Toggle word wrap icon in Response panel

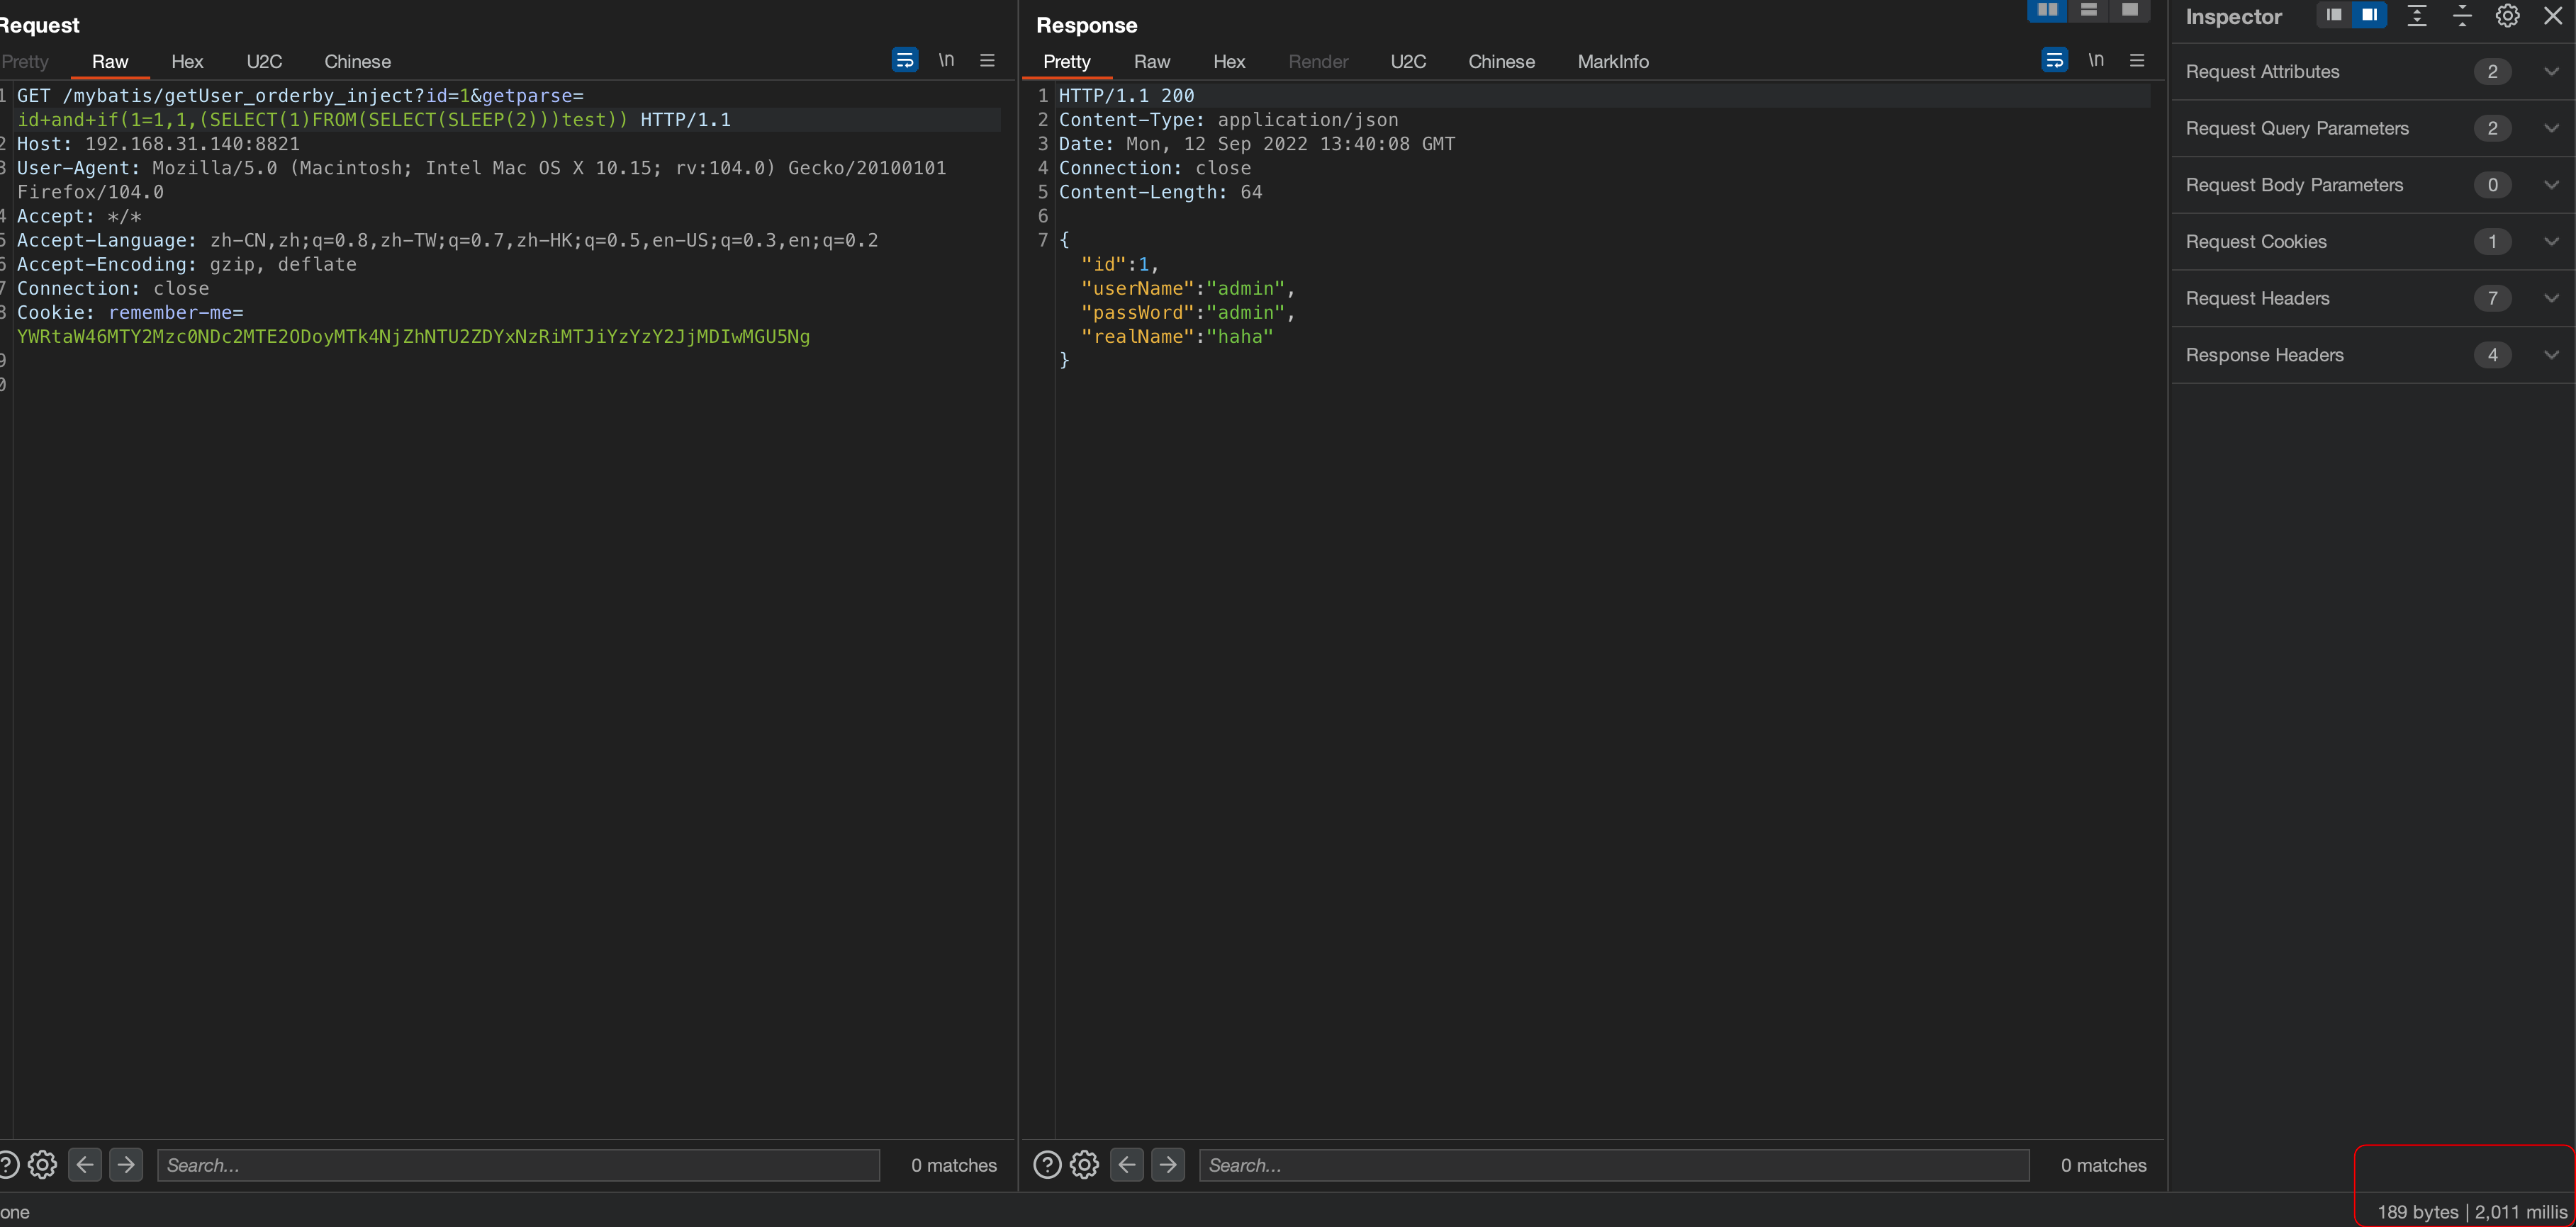point(2054,61)
